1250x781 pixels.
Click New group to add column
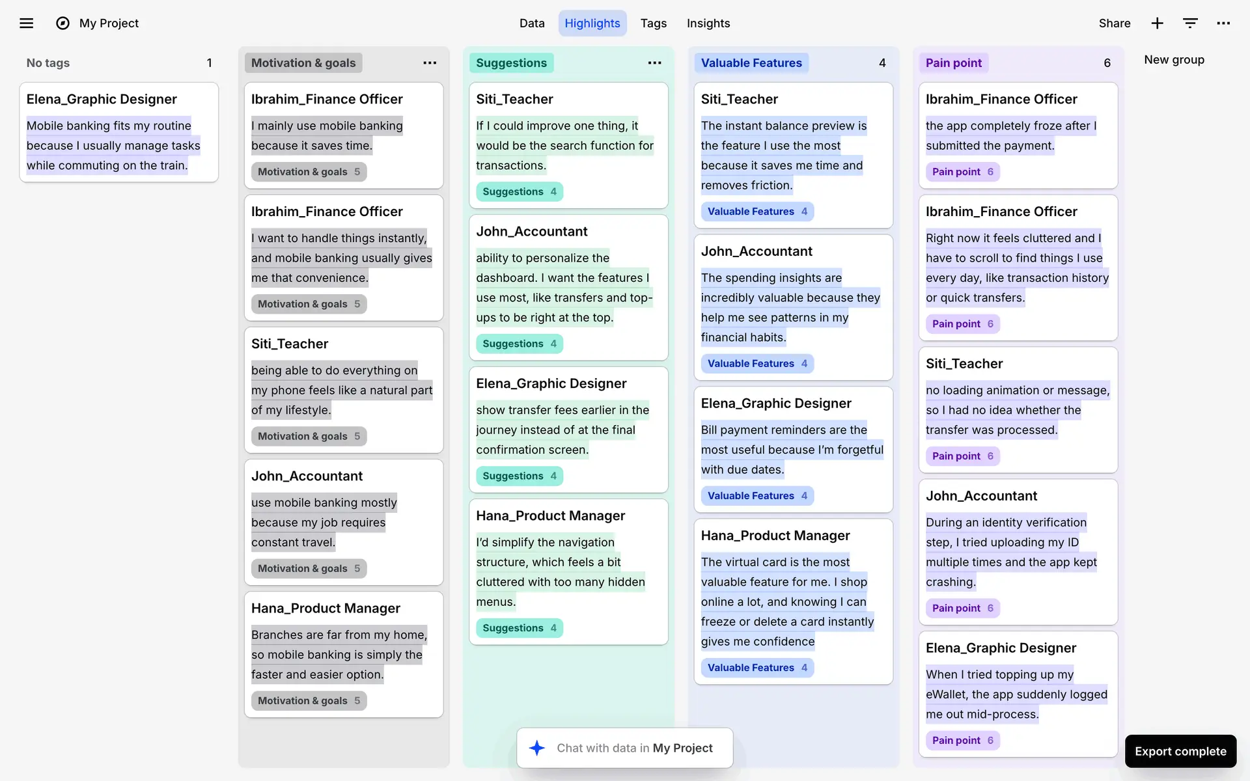1174,60
